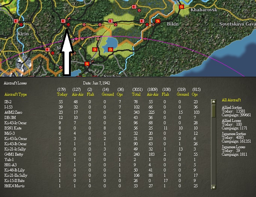256x197 pixels.
Task: Click the Khabarovsk map label
Action: pyautogui.click(x=204, y=10)
